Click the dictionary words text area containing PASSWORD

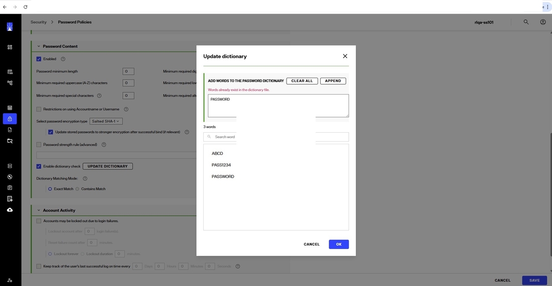coord(278,105)
